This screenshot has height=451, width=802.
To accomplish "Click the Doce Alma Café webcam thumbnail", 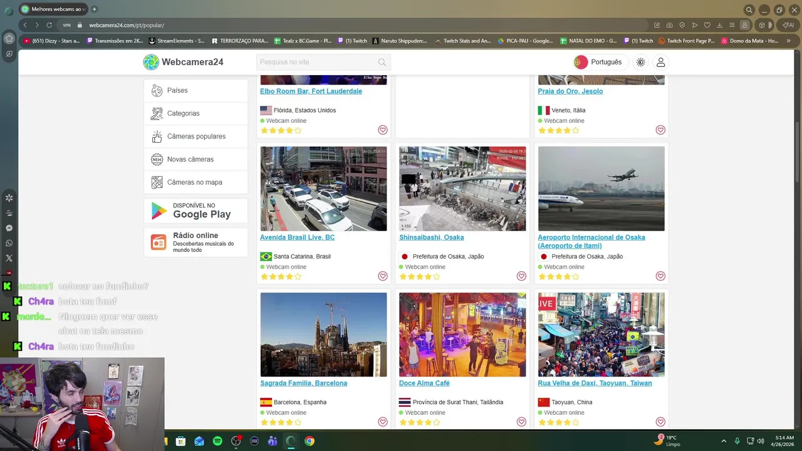I will tap(462, 334).
